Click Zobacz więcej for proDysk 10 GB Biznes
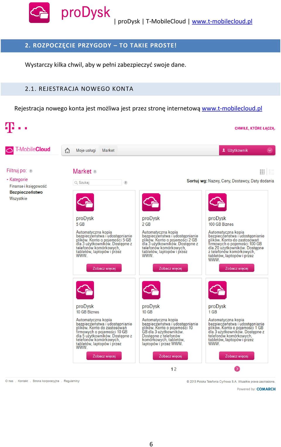The width and height of the screenshot is (281, 447). (104, 356)
